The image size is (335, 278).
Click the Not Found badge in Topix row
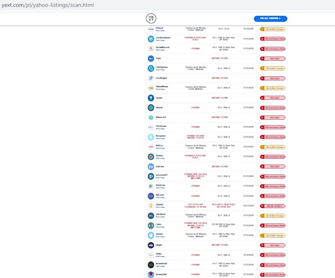272,59
